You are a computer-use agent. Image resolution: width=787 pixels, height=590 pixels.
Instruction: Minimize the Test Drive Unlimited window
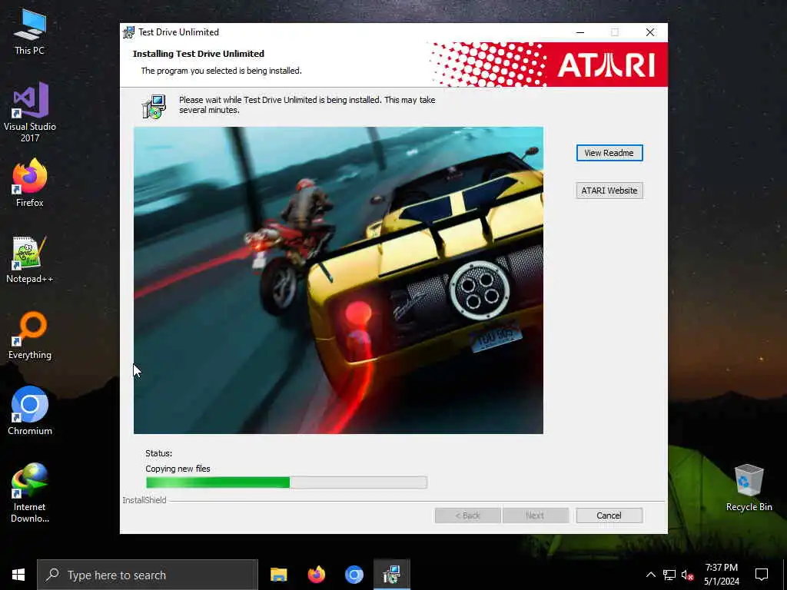[580, 32]
